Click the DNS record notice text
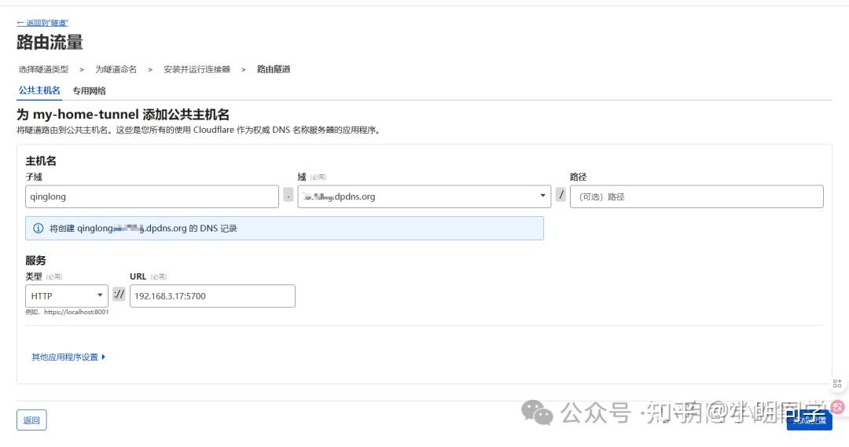The image size is (849, 447). pos(144,229)
